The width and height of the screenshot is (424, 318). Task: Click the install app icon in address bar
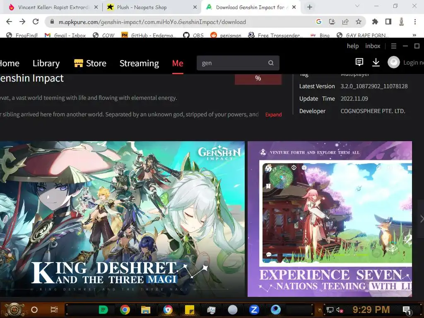coord(332,22)
